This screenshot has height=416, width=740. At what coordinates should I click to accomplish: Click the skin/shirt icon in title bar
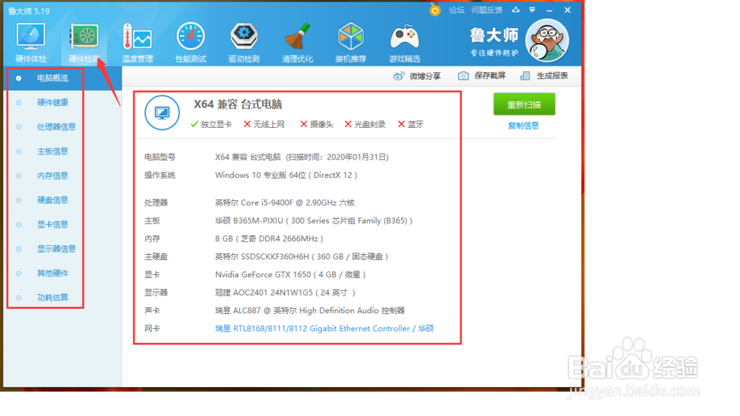(x=515, y=10)
